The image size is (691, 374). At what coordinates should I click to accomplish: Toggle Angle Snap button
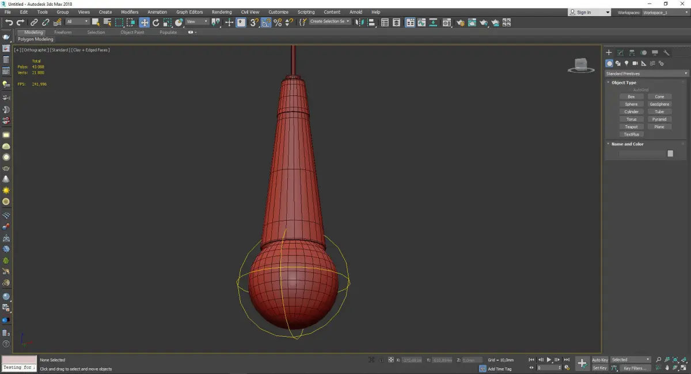pos(266,22)
